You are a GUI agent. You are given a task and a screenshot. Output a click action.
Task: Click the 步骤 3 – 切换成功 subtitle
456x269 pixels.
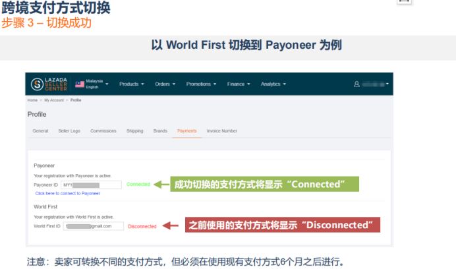tap(47, 22)
